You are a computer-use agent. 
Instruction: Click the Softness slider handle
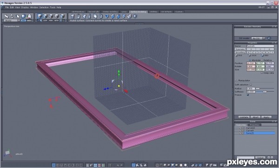pos(265,92)
